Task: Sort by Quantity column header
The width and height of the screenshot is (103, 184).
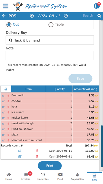Action: [x=59, y=89]
